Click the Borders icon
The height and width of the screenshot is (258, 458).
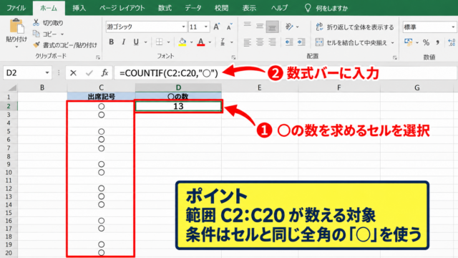pos(159,42)
